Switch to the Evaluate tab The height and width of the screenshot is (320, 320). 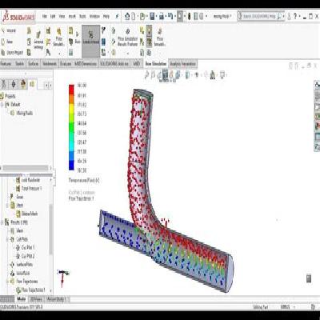pos(66,64)
